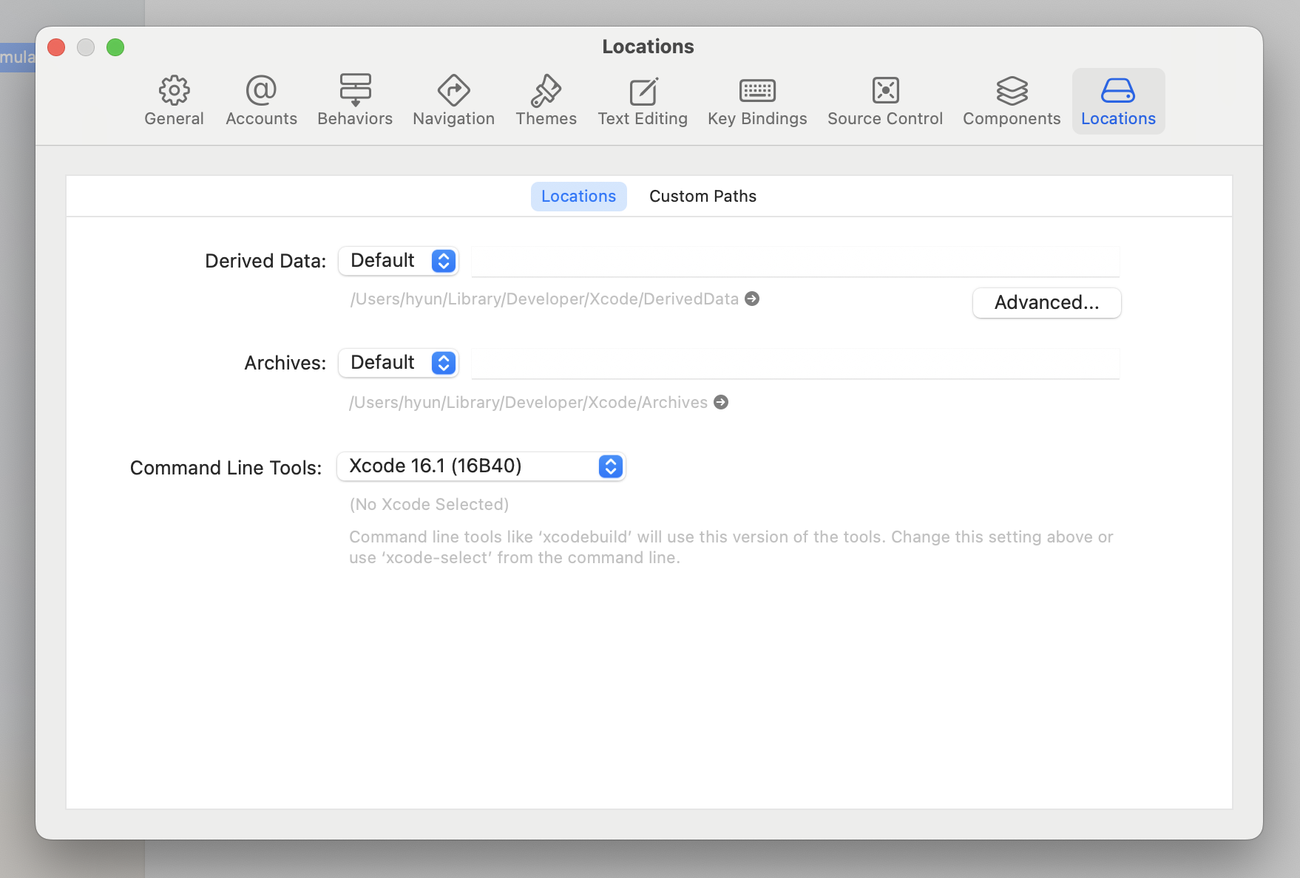Click the '(No Xcode Selected)' text
The width and height of the screenshot is (1300, 878).
coord(429,504)
